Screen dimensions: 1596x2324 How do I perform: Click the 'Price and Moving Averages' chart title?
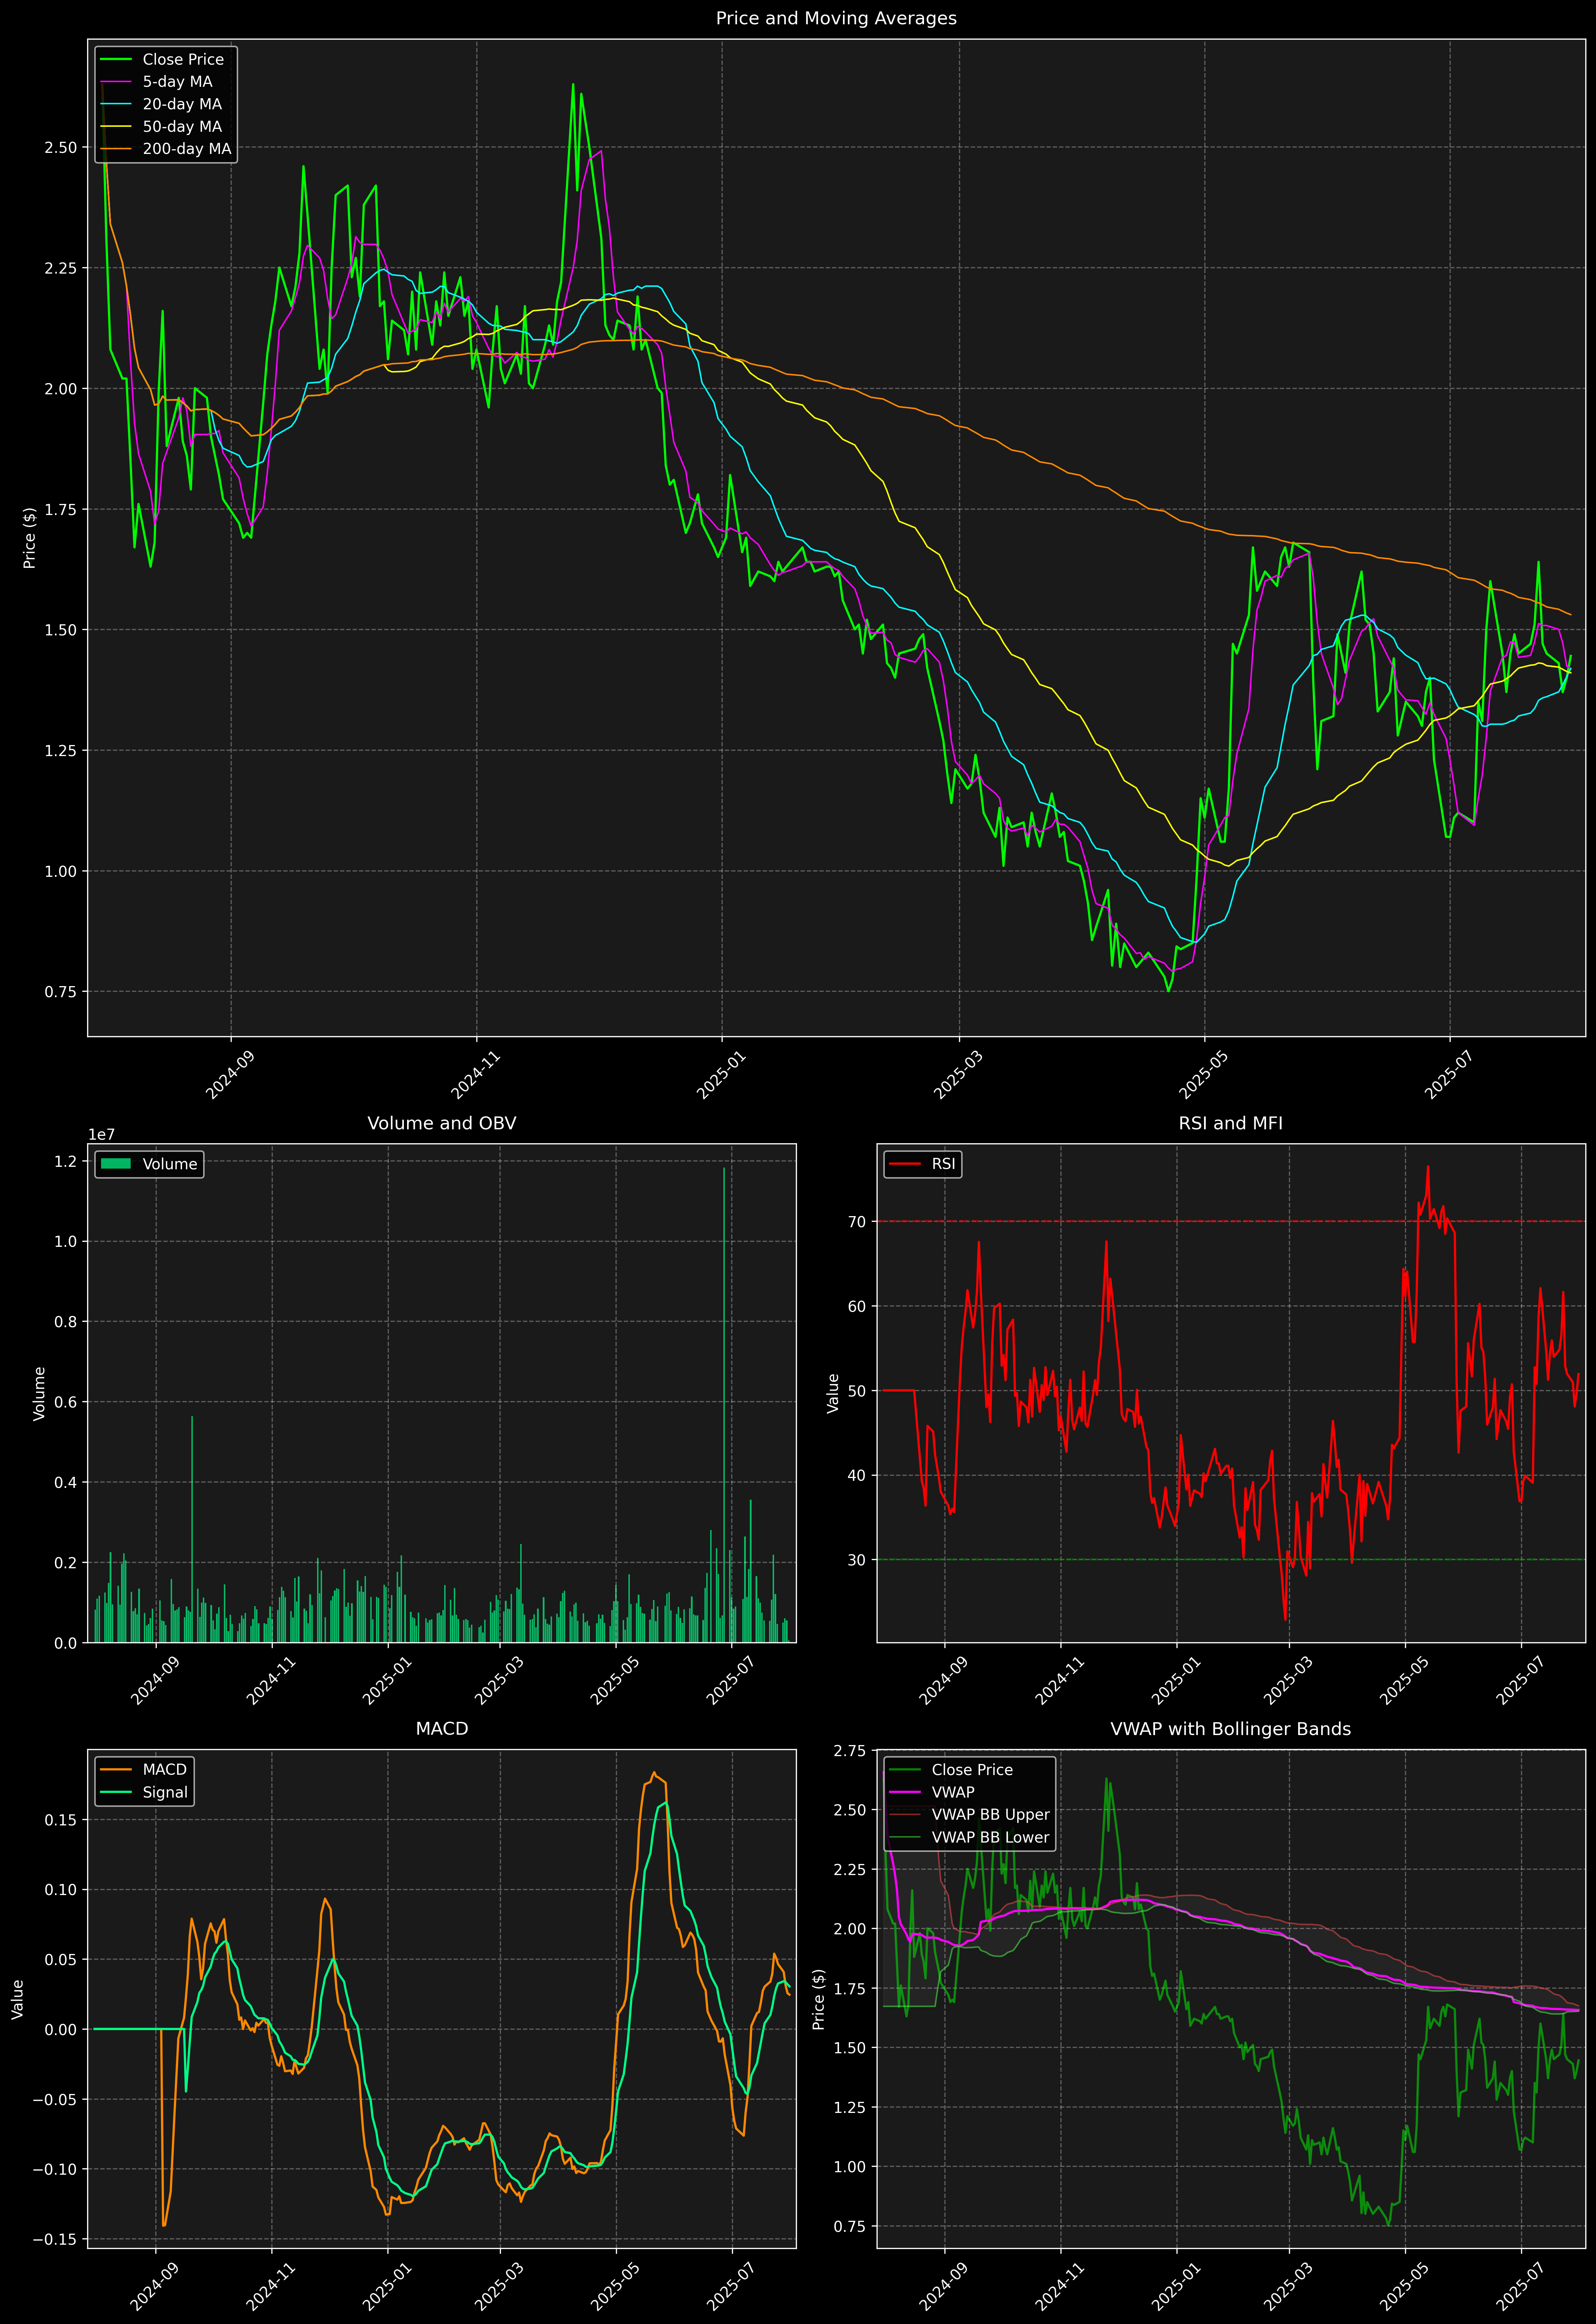pyautogui.click(x=836, y=18)
